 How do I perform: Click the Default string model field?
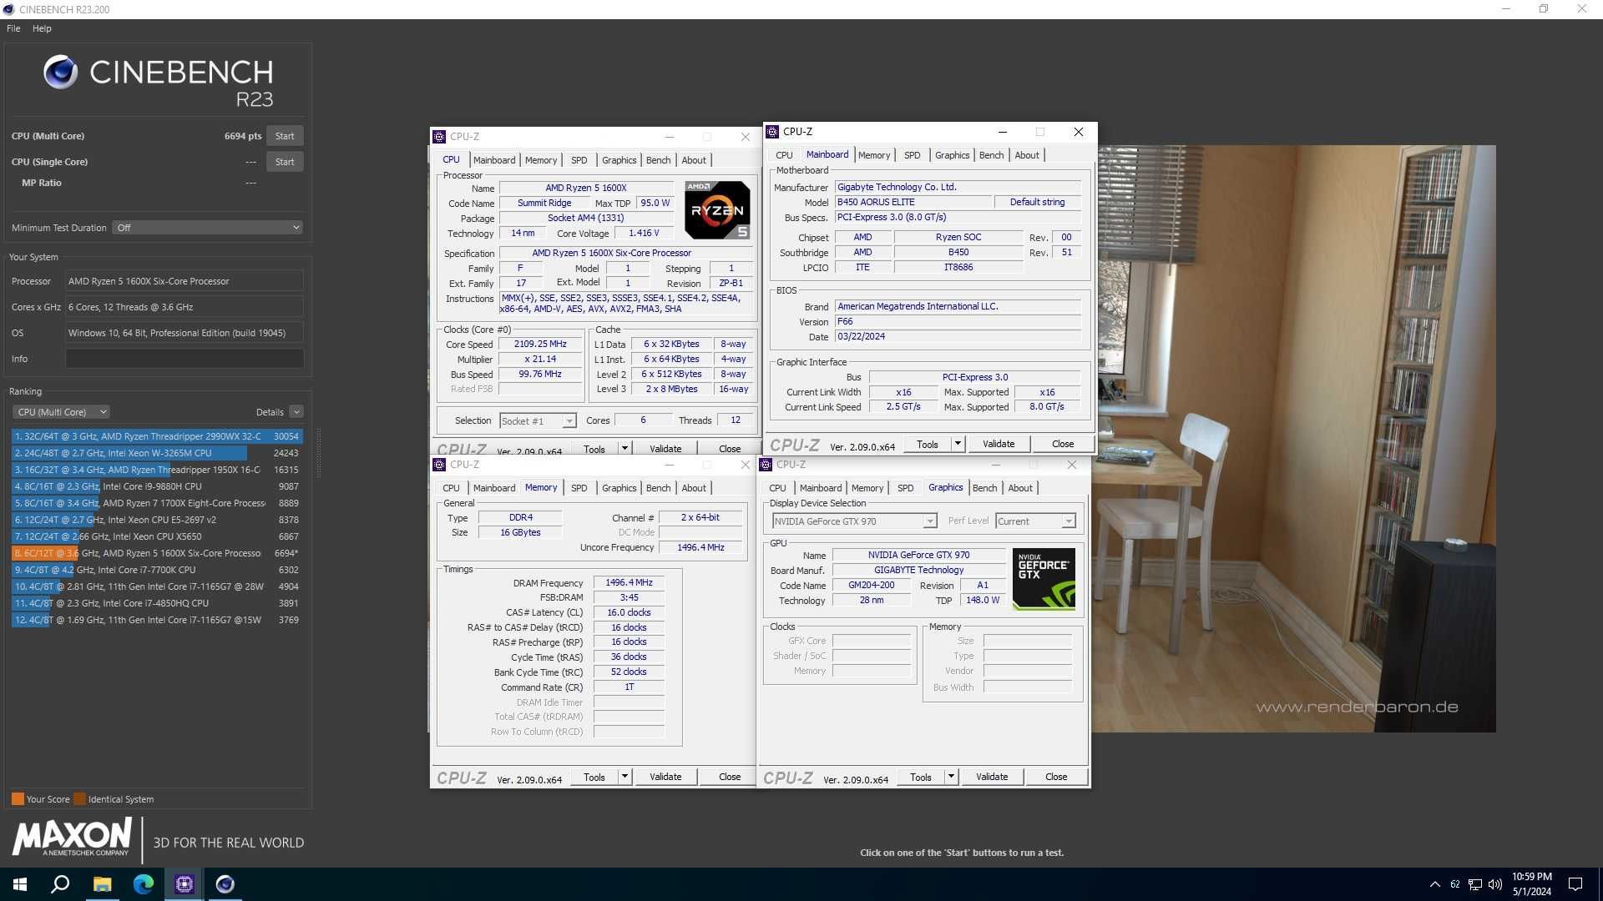(1037, 202)
